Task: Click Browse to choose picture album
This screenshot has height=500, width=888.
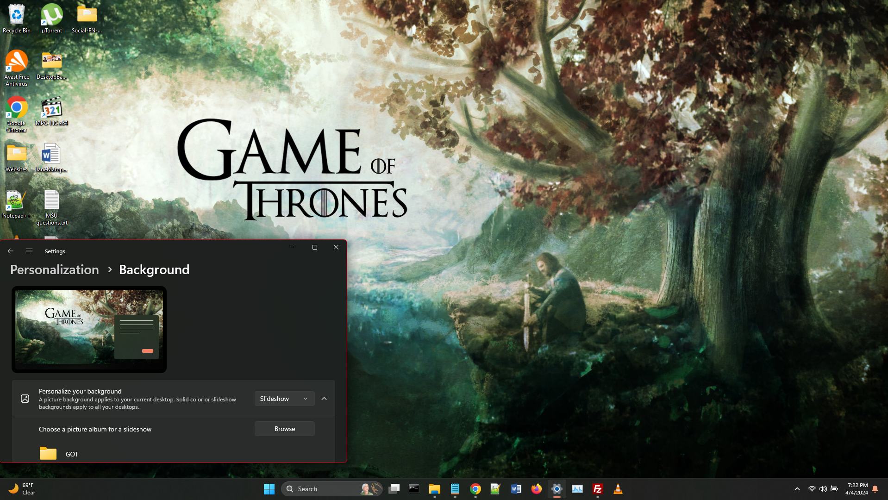Action: (x=284, y=429)
